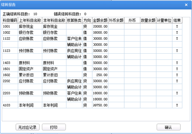Click the 无对应记录 button
This screenshot has width=192, height=134.
click(x=27, y=127)
